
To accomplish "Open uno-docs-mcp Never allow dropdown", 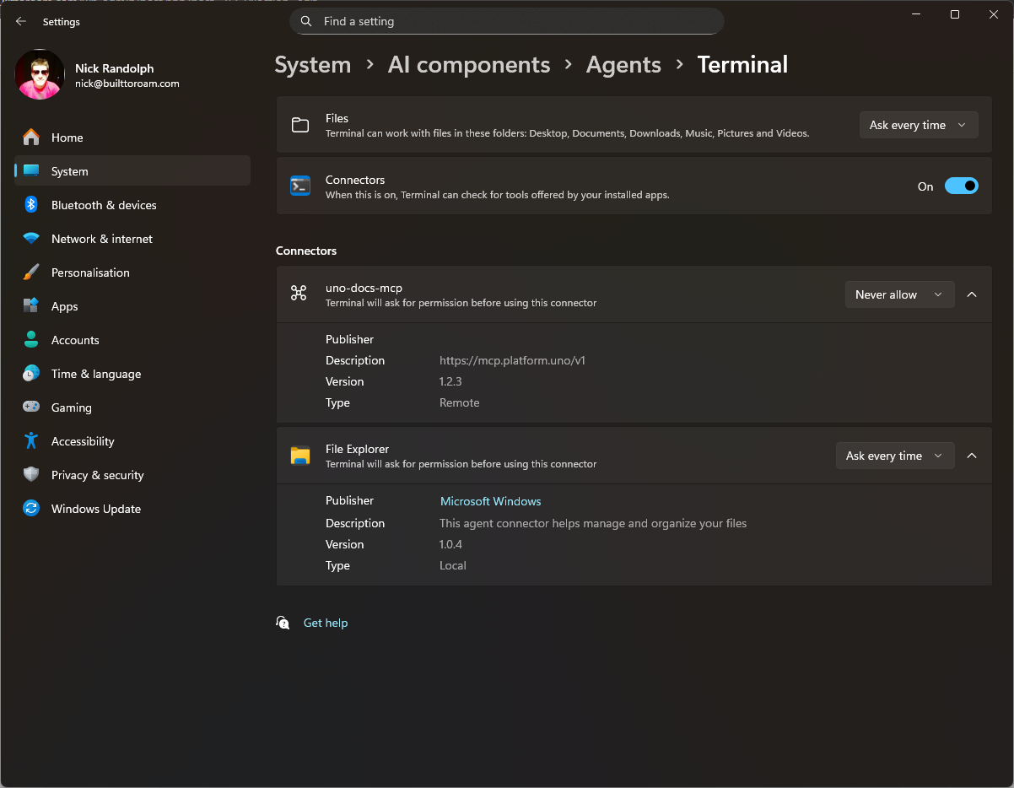I will pyautogui.click(x=899, y=294).
